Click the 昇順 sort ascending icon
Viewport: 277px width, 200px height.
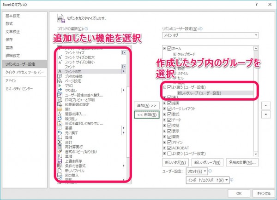click(60, 156)
